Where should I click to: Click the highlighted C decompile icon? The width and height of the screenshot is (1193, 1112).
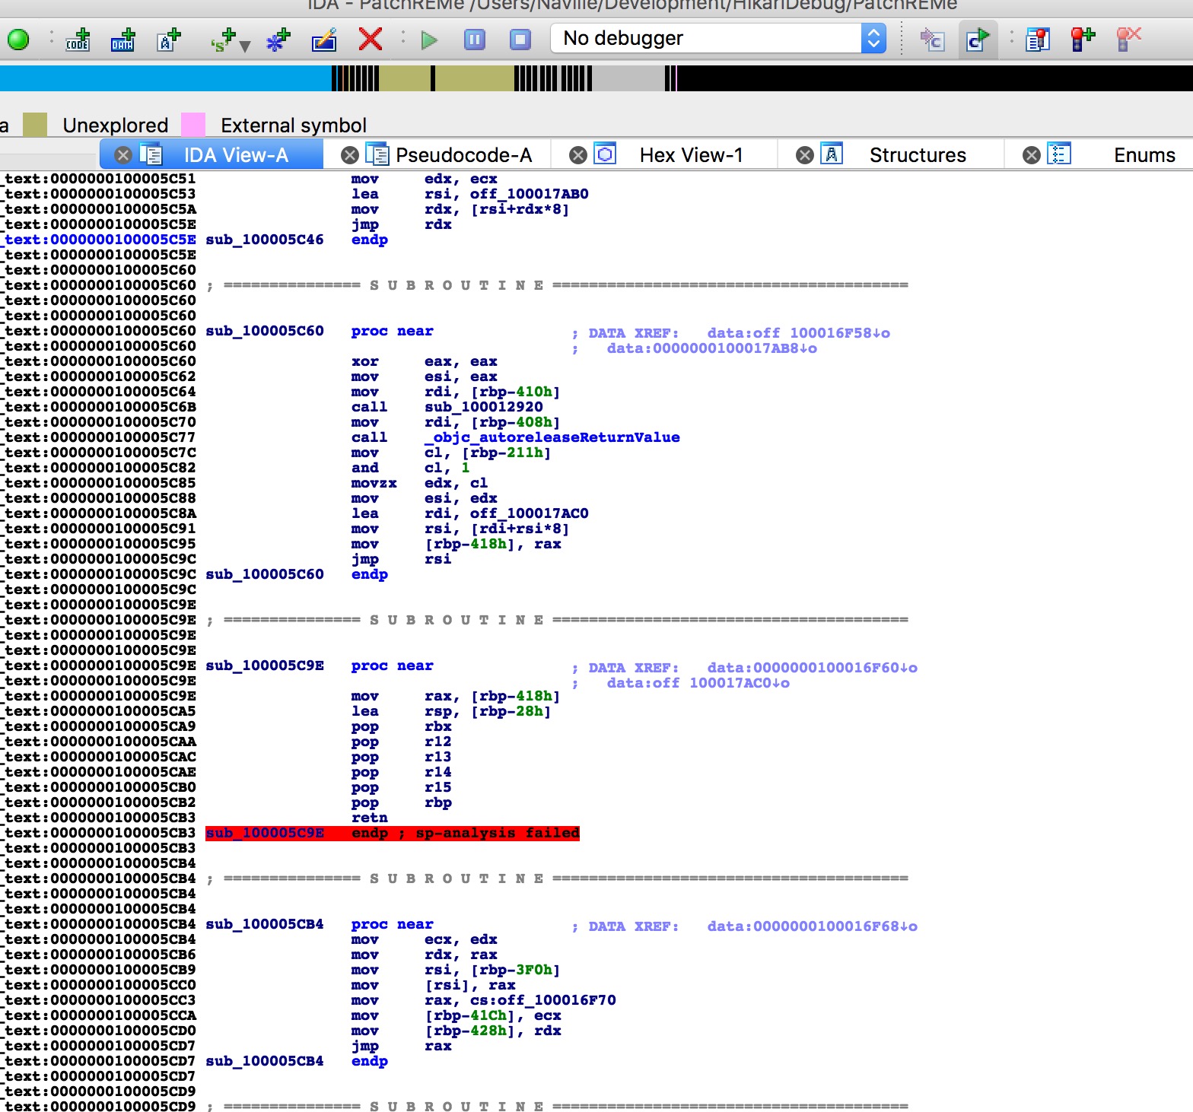(x=978, y=40)
